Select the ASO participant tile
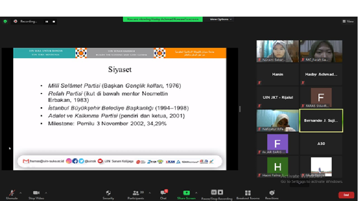Image resolution: width=358 pixels, height=201 pixels. 321,144
